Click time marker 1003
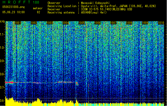The width and height of the screenshot is (167, 106). (50, 23)
